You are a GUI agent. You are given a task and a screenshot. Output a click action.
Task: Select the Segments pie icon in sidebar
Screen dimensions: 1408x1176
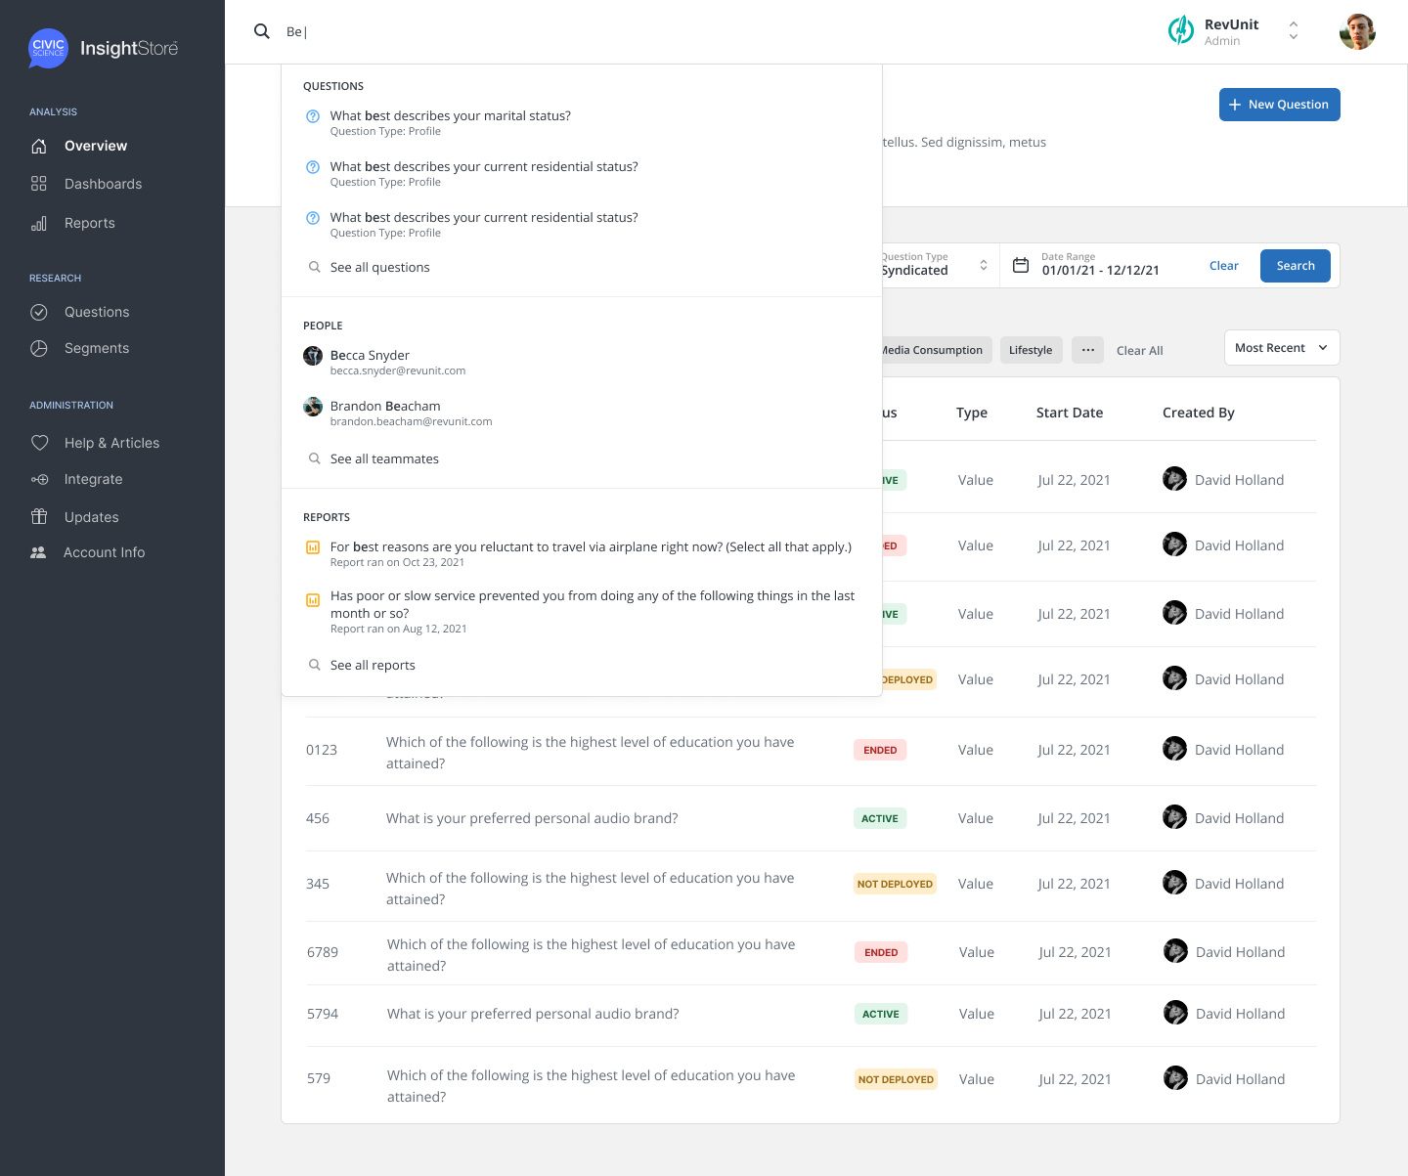pyautogui.click(x=39, y=348)
